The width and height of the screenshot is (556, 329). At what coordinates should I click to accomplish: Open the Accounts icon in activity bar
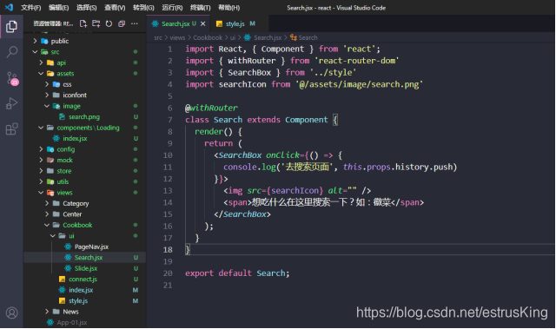[11, 313]
